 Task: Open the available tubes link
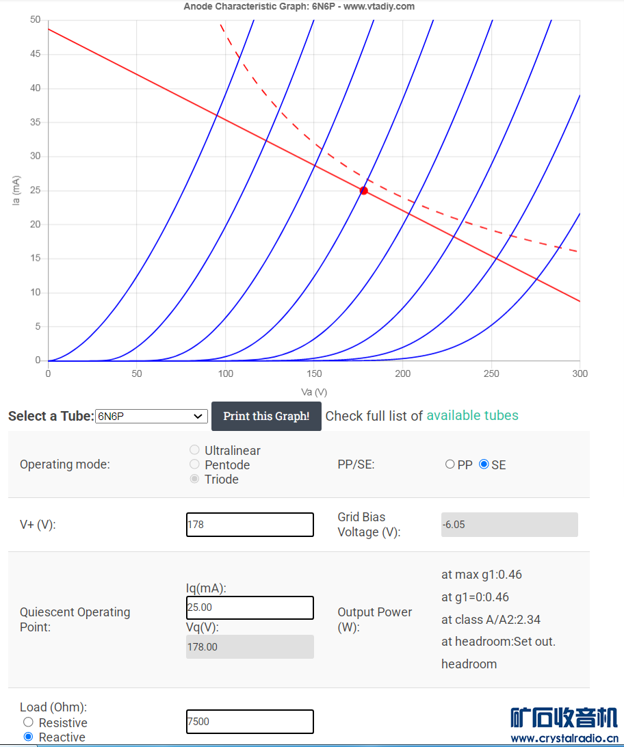coord(472,416)
